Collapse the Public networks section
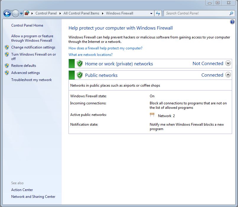Viewport: 238px width, 207px height. [228, 75]
